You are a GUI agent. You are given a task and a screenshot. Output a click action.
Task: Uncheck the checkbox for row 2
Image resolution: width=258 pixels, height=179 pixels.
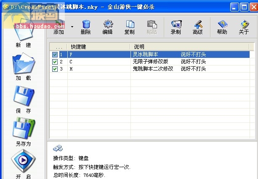point(55,62)
